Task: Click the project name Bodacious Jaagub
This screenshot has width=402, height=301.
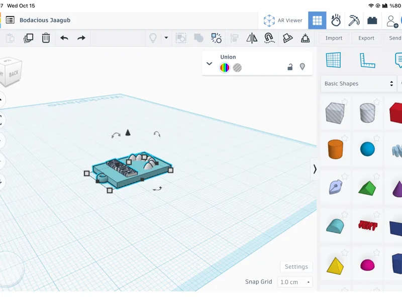Action: coord(45,20)
